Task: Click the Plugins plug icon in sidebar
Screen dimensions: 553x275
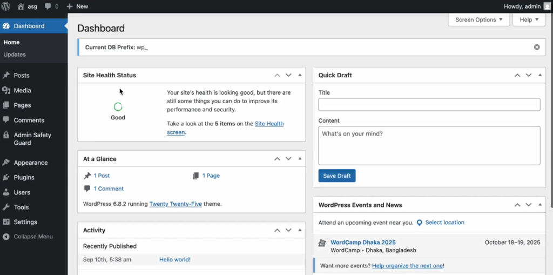Action: [x=6, y=178]
